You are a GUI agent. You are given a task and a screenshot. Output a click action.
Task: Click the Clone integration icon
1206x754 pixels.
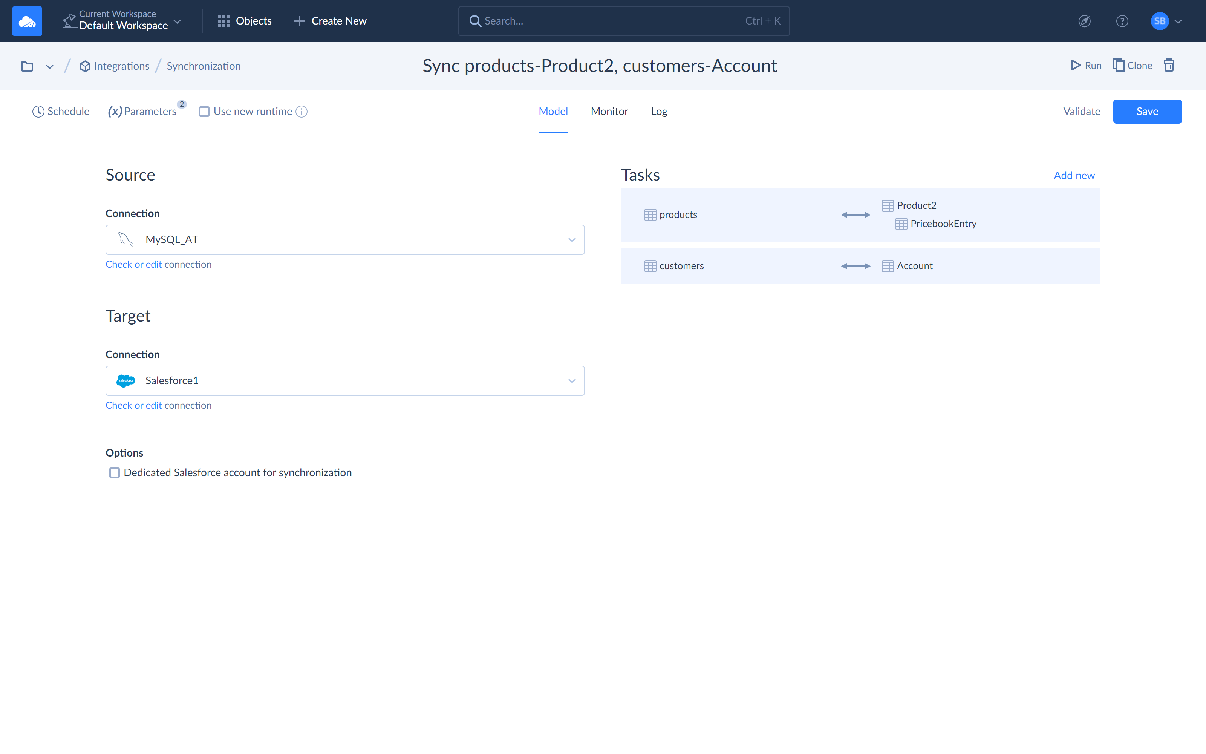(1119, 65)
